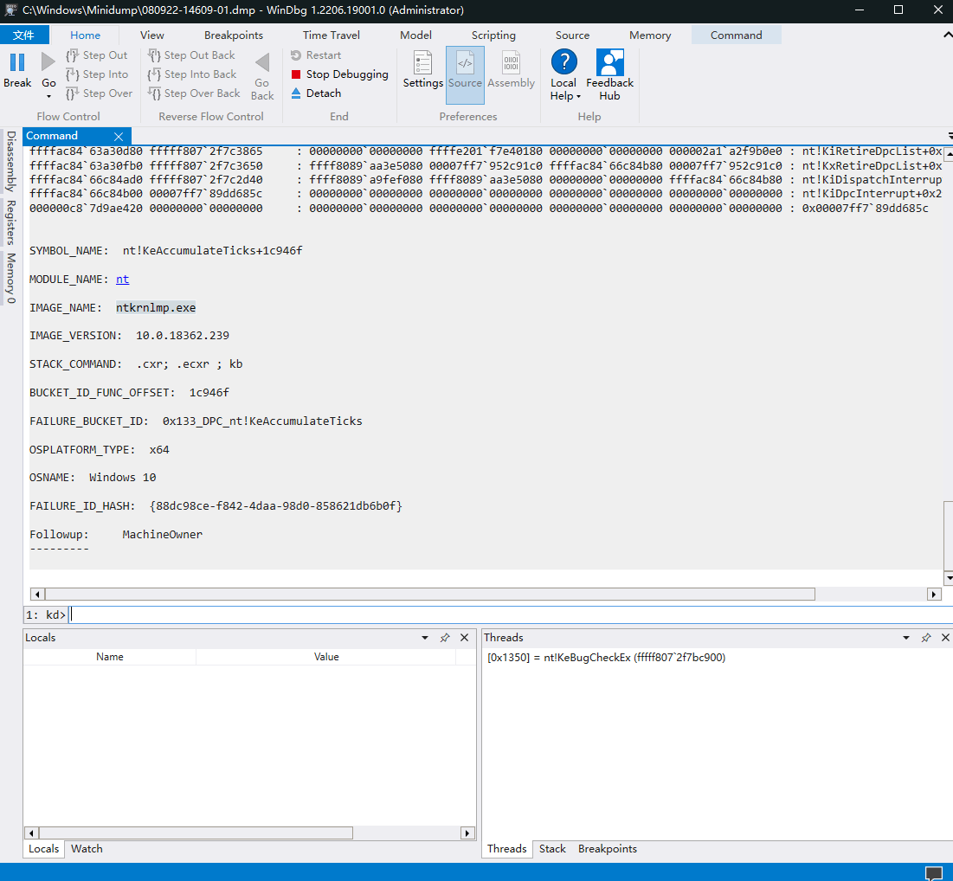Click the Stop Debugging red square
The height and width of the screenshot is (881, 953).
pyautogui.click(x=296, y=74)
